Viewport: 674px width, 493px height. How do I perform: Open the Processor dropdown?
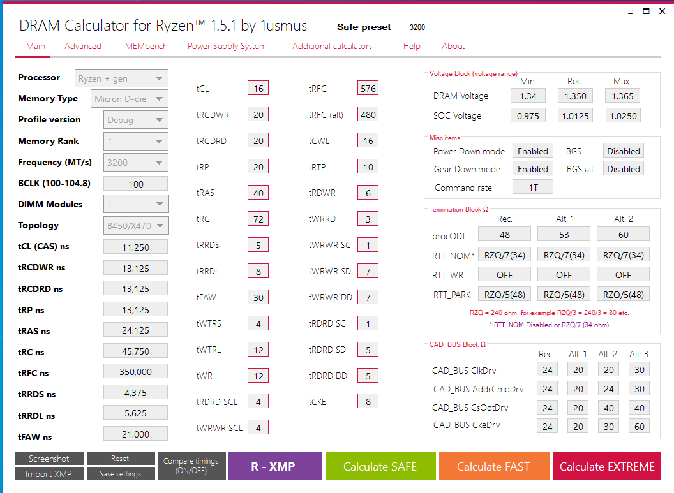[121, 78]
